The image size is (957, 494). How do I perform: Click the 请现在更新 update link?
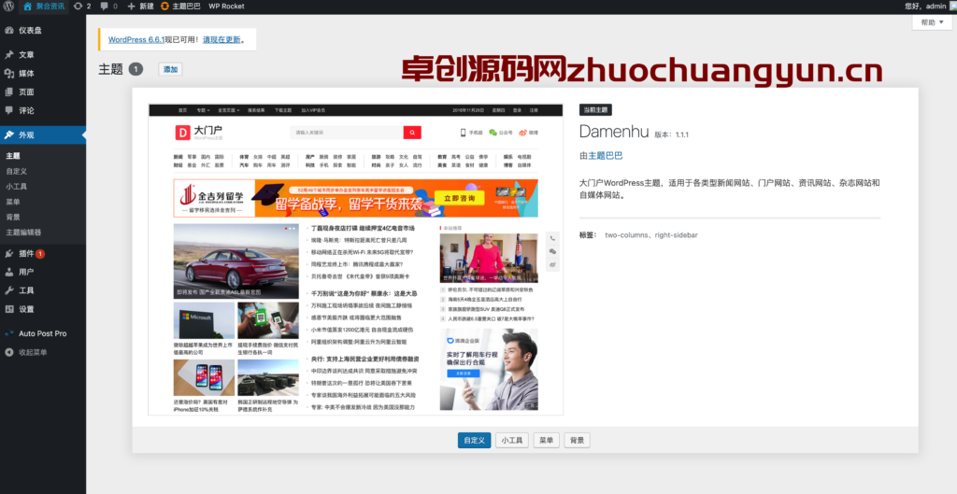click(221, 39)
